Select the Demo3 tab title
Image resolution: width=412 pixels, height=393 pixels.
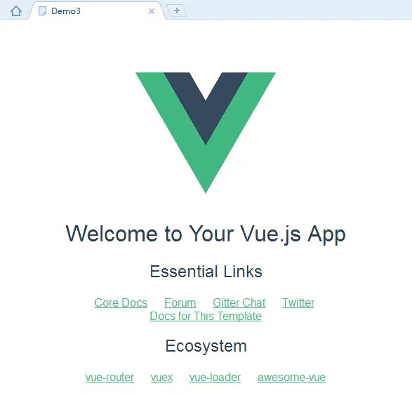coord(66,11)
